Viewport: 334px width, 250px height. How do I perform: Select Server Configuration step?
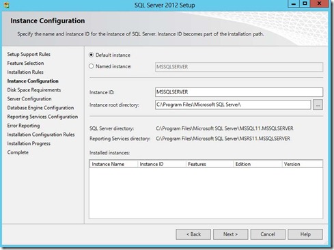29,99
